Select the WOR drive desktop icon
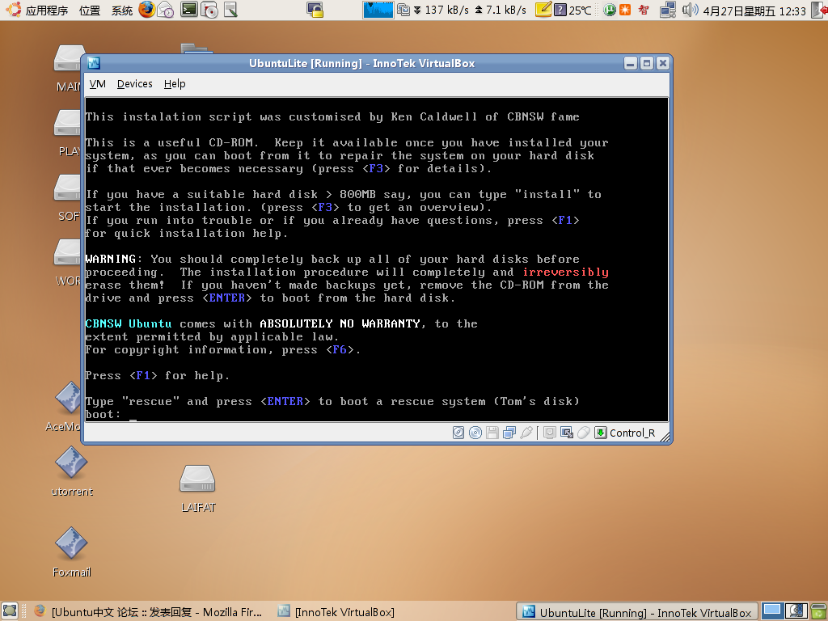 tap(69, 263)
